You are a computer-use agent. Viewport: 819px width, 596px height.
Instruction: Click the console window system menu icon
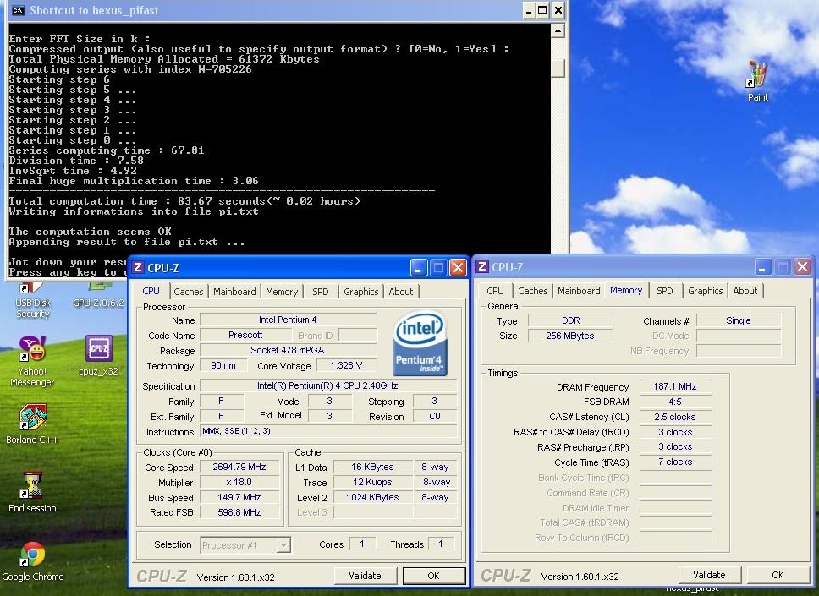click(19, 10)
